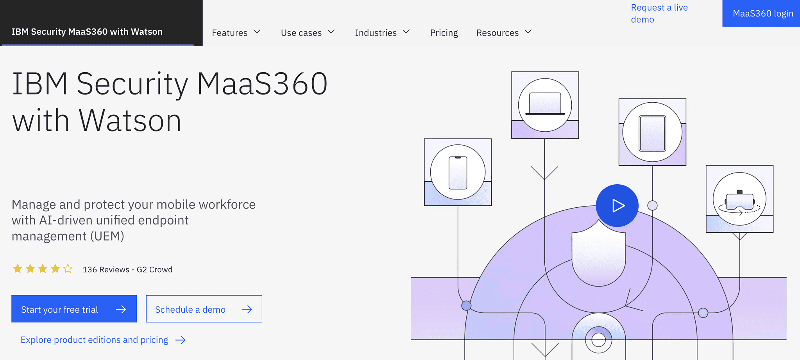Go to the Pricing page
800x360 pixels.
444,33
